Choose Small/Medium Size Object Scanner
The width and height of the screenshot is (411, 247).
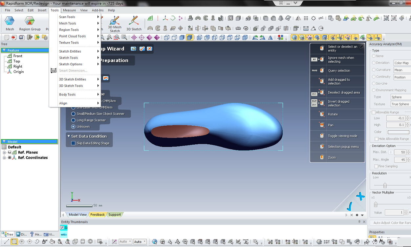73,113
